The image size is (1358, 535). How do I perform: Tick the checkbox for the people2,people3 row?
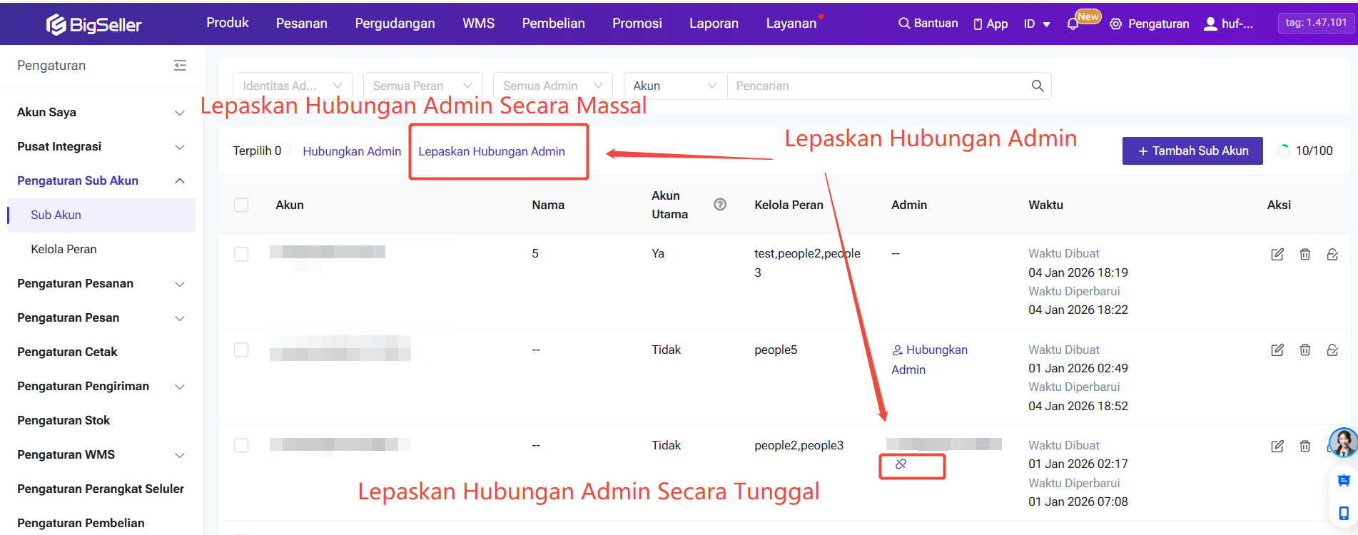tap(241, 446)
